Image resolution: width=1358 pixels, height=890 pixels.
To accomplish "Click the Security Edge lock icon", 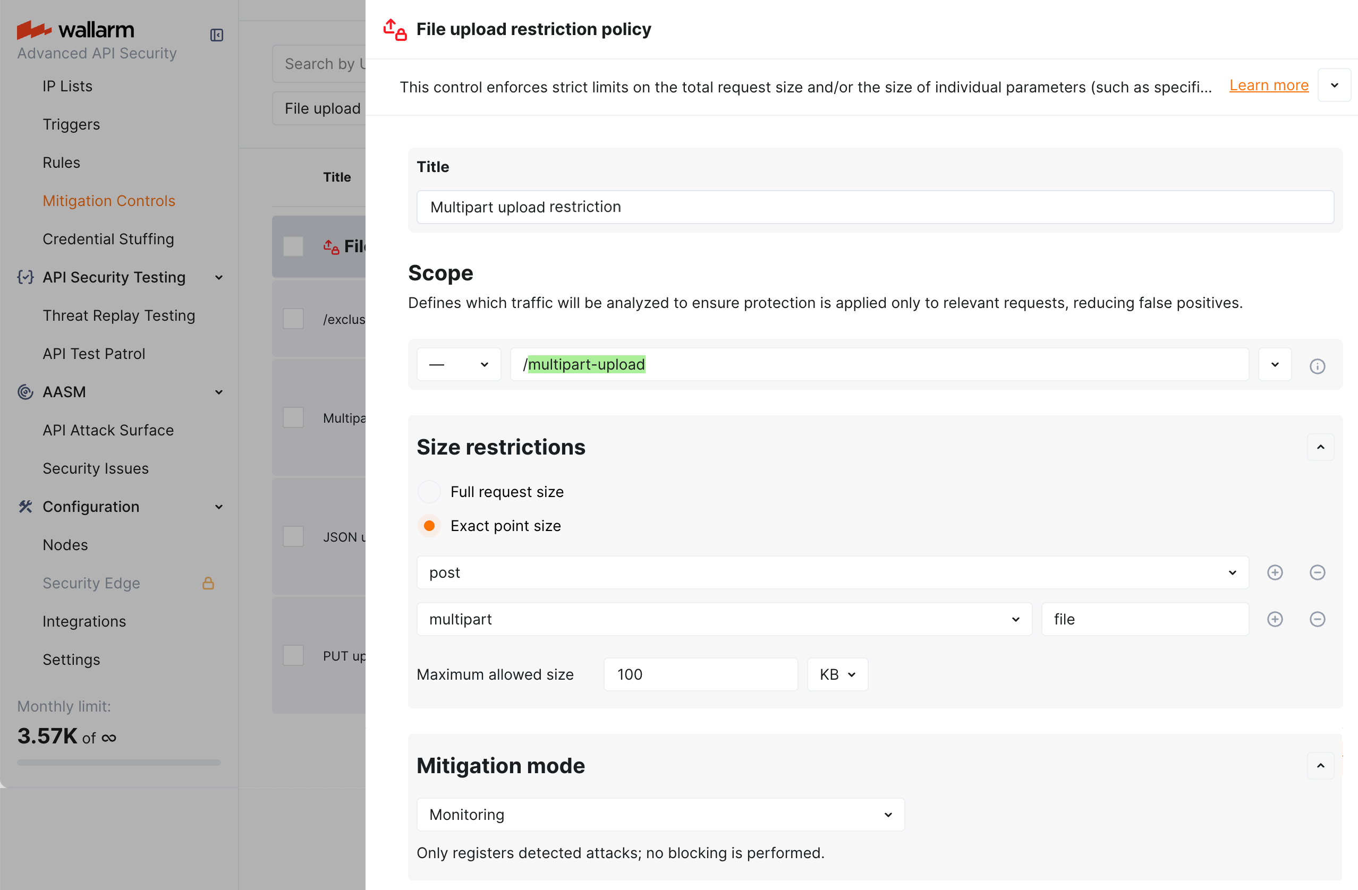I will tap(208, 583).
